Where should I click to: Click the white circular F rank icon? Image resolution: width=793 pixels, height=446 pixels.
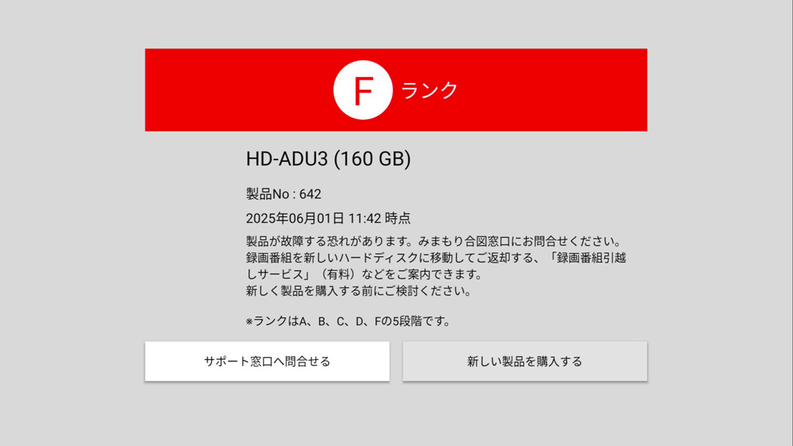(x=362, y=90)
